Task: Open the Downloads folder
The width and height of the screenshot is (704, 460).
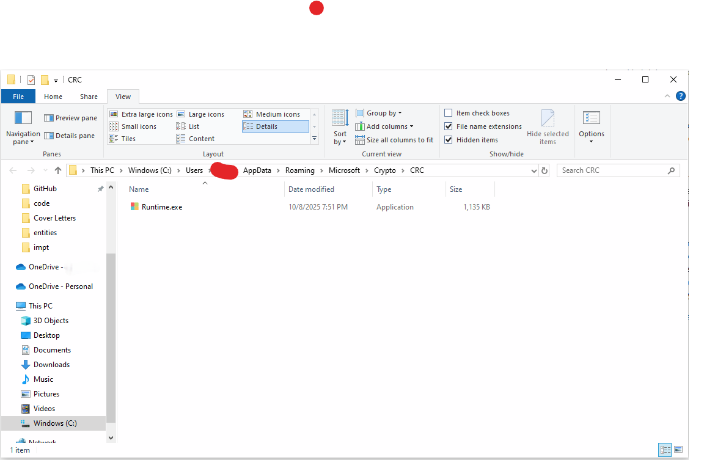Action: tap(50, 364)
